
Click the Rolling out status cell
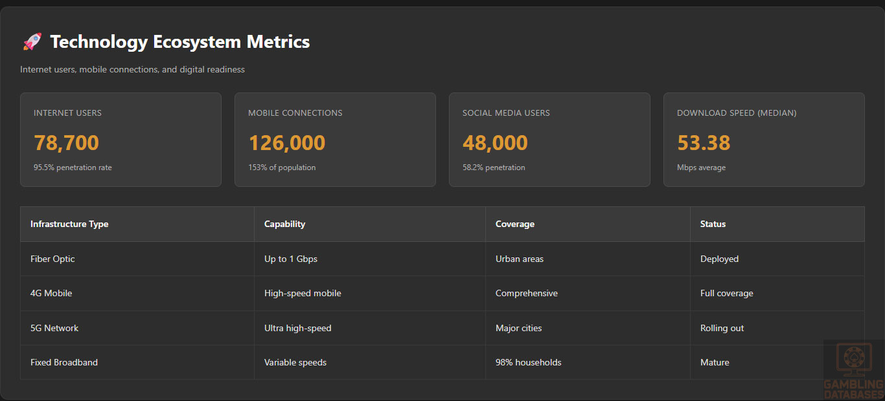point(722,329)
